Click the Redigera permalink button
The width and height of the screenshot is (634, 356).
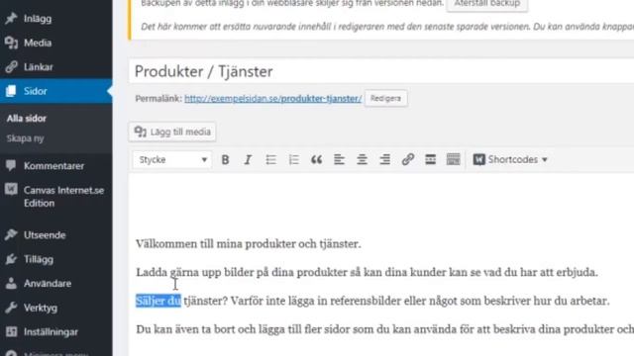(x=385, y=99)
